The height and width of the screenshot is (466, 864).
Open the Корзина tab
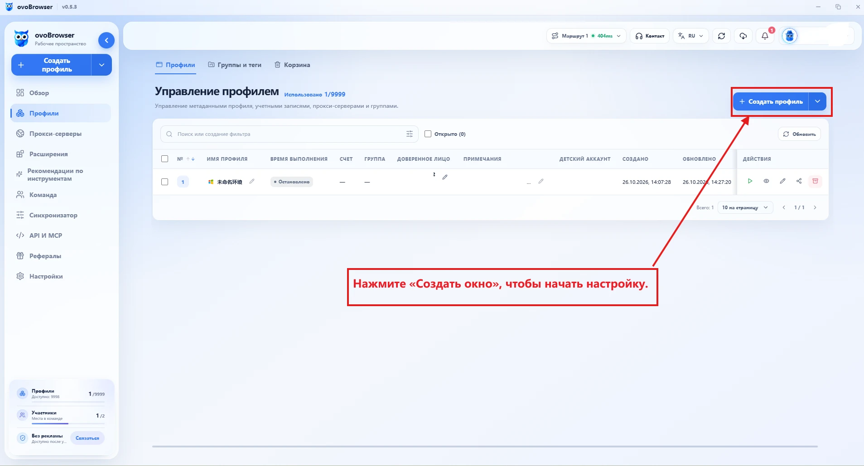point(292,65)
